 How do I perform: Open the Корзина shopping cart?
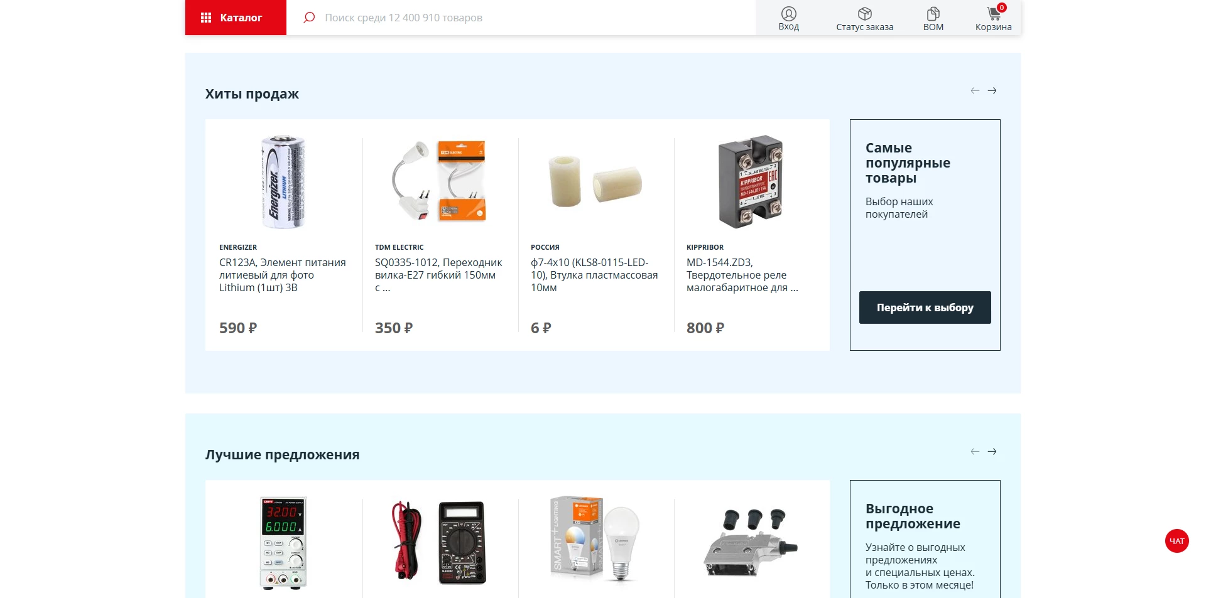pyautogui.click(x=994, y=13)
